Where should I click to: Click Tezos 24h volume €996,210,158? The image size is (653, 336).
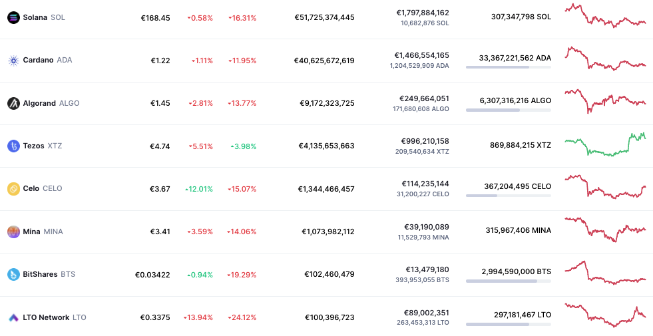425,141
